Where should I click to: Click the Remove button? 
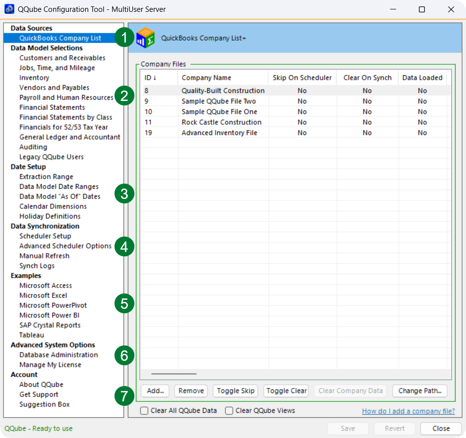tap(191, 390)
